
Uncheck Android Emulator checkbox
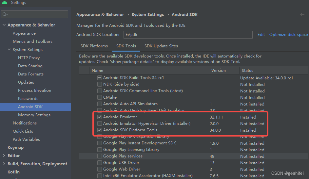[100, 117]
